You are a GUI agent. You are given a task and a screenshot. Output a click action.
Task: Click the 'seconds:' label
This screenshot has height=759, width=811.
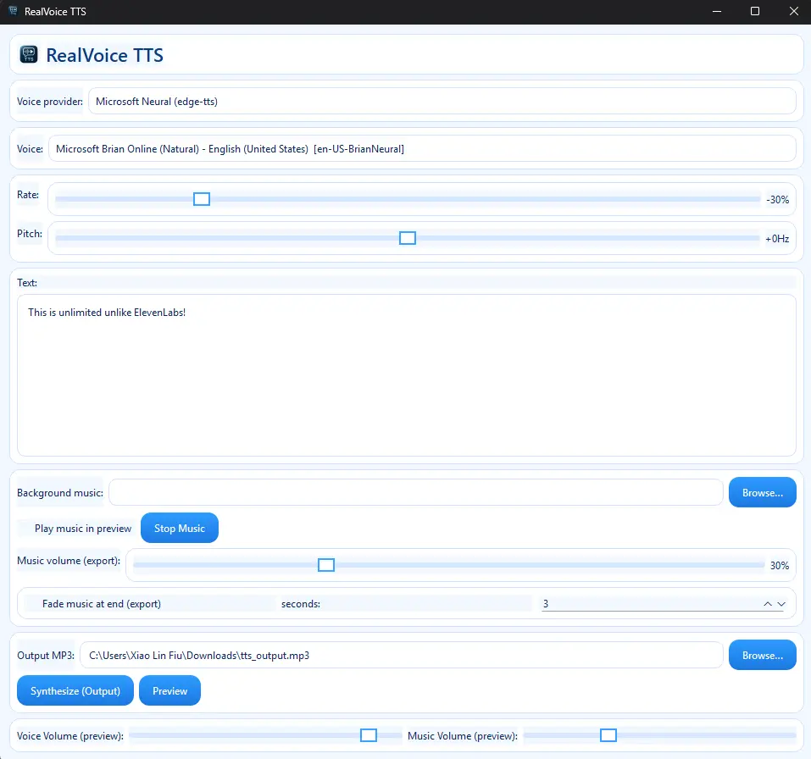tap(301, 604)
